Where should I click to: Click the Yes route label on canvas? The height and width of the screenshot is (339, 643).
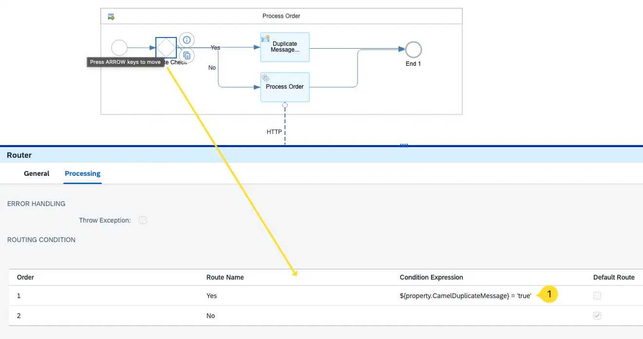tap(215, 48)
